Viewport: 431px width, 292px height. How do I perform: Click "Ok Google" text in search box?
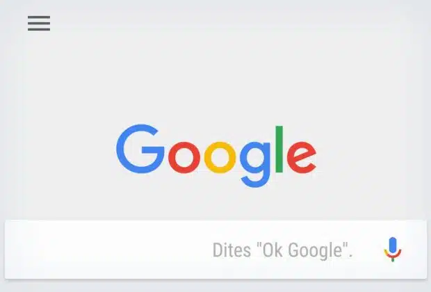pyautogui.click(x=302, y=250)
